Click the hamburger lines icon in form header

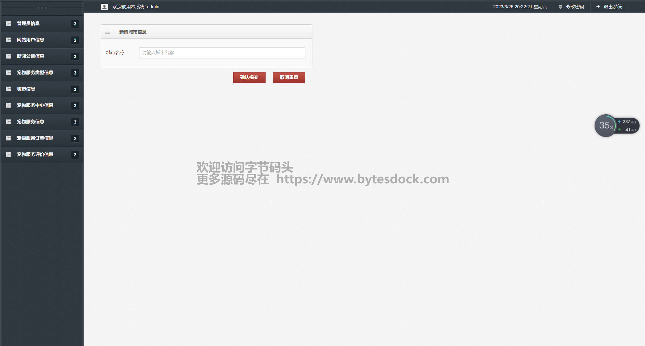(x=108, y=32)
